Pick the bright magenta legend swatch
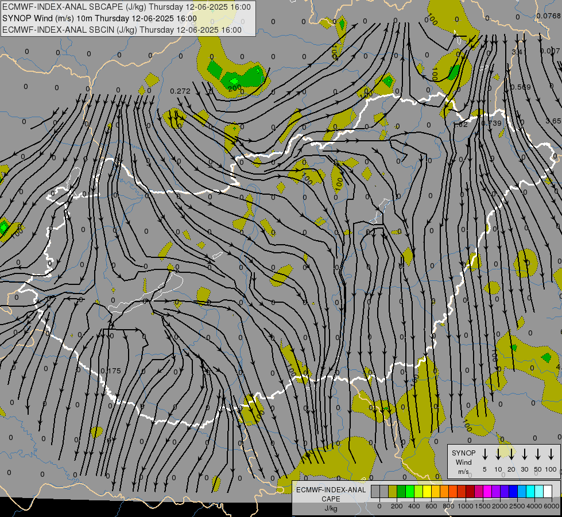The height and width of the screenshot is (517, 562). [x=487, y=491]
